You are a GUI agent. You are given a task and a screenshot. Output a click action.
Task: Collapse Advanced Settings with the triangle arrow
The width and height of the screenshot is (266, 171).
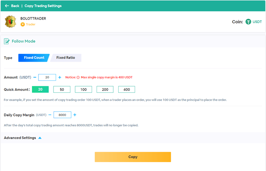tap(40, 138)
